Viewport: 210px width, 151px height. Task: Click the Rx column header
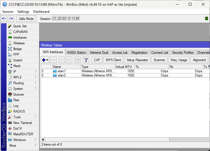(186, 67)
